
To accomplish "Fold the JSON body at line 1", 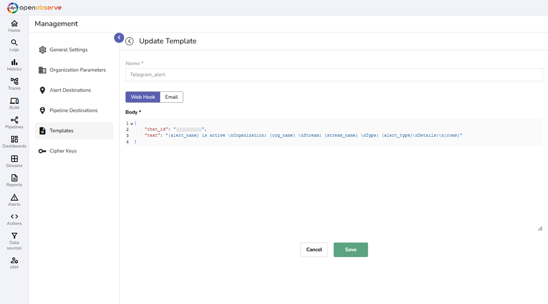I will tap(132, 124).
